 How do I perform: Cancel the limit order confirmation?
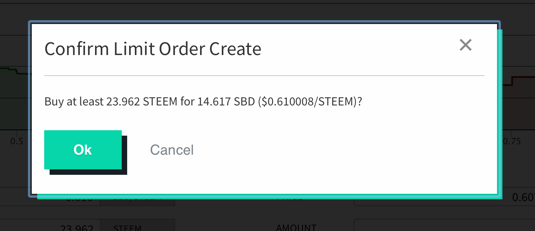coord(172,150)
